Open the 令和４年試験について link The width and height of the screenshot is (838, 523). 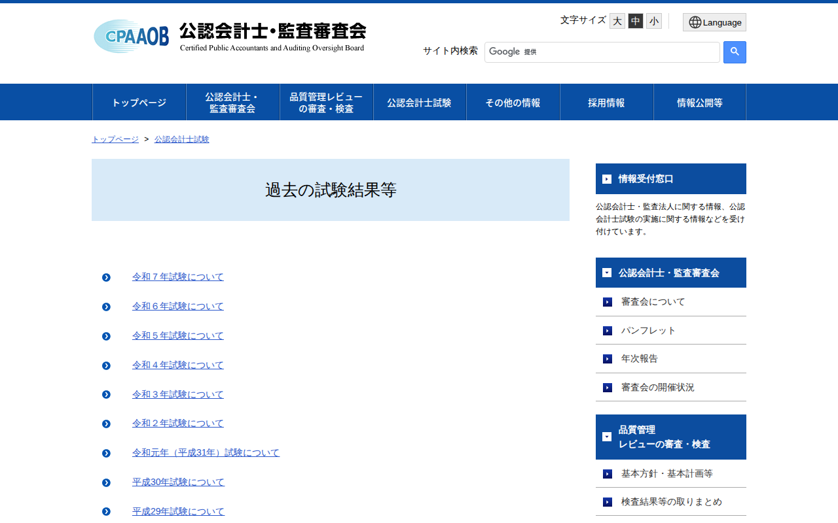click(178, 365)
